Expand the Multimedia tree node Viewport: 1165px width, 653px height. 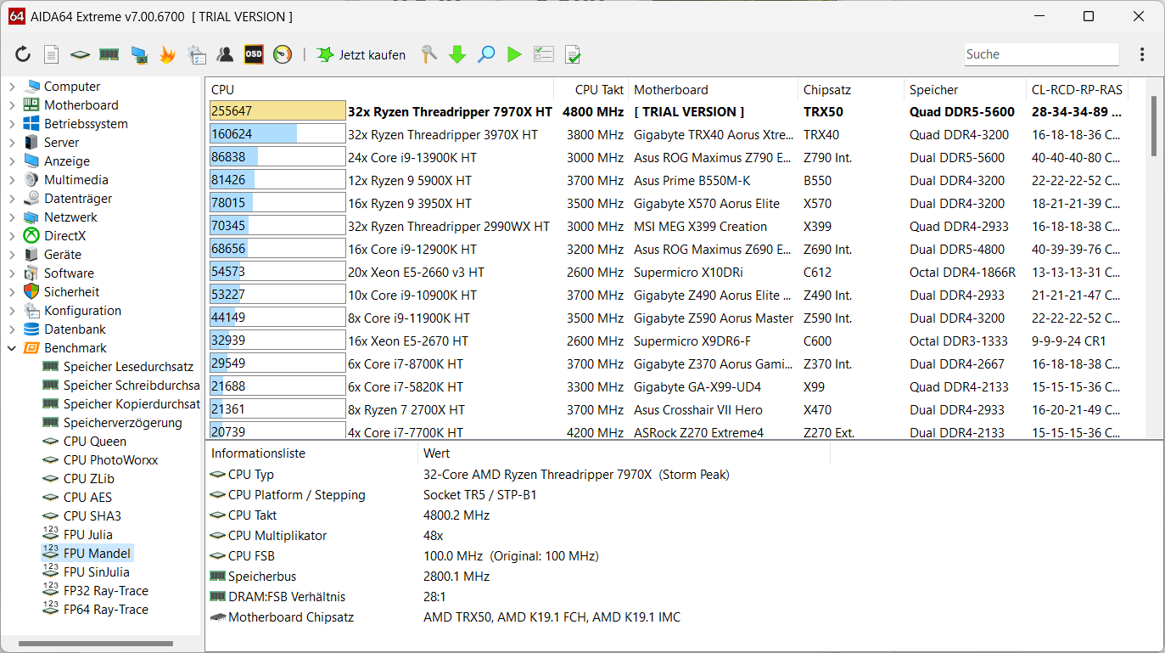click(12, 180)
